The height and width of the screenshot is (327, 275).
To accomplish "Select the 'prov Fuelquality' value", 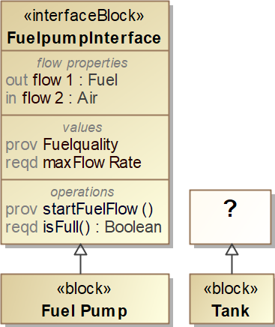I will [x=61, y=145].
